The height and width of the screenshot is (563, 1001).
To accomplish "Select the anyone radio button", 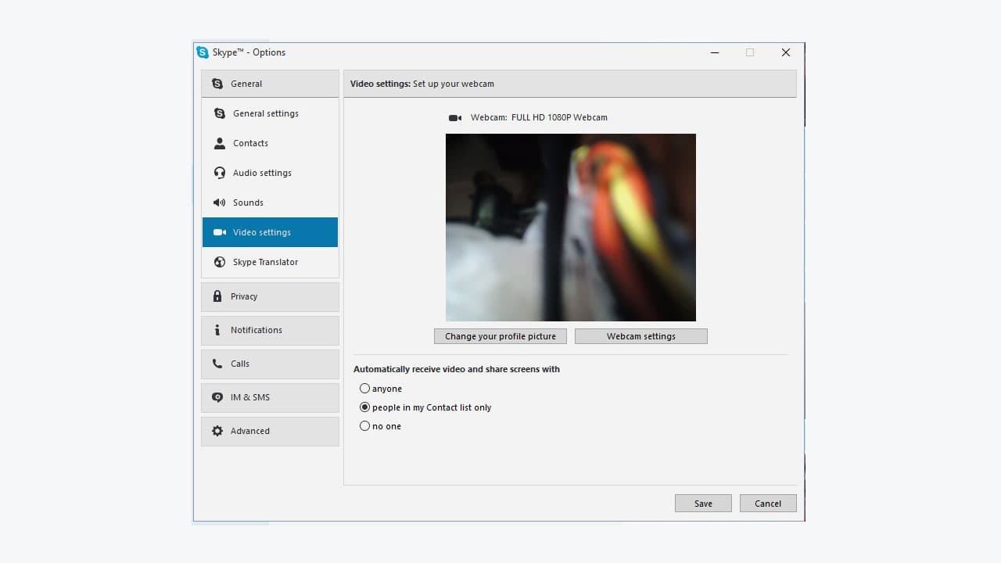I will [x=364, y=388].
